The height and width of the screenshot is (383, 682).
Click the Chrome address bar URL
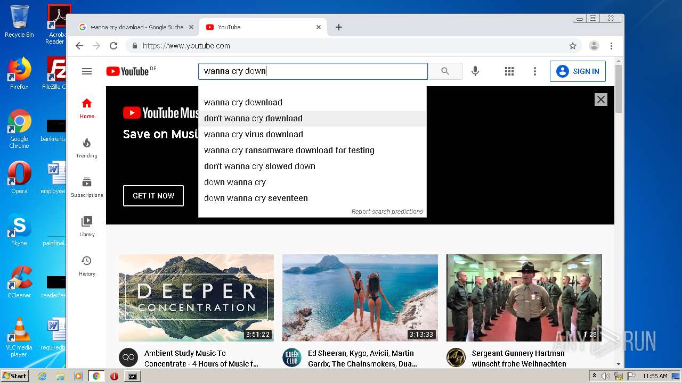pos(186,46)
